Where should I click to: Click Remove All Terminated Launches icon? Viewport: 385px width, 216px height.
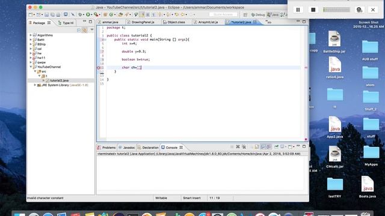(244, 147)
